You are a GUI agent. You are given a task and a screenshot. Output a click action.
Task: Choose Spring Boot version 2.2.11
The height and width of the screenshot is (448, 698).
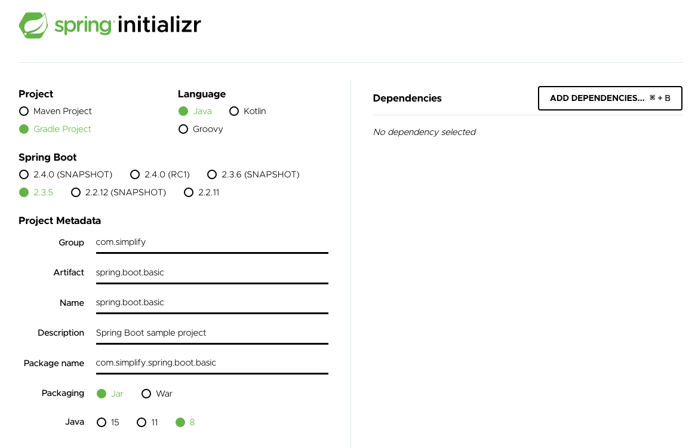[x=189, y=192]
